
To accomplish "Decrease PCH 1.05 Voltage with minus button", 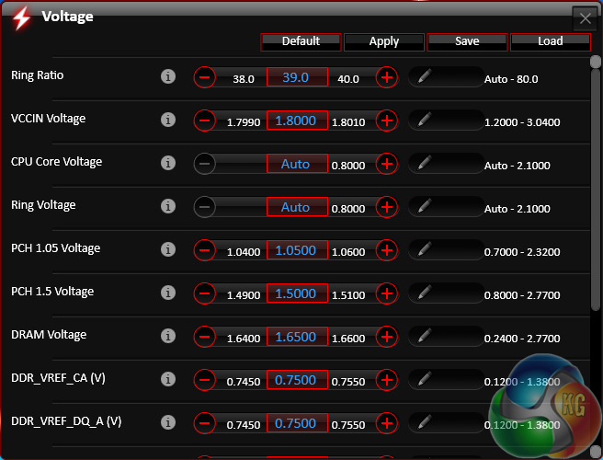I will (x=205, y=250).
